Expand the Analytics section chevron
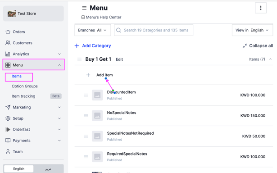 click(x=59, y=54)
